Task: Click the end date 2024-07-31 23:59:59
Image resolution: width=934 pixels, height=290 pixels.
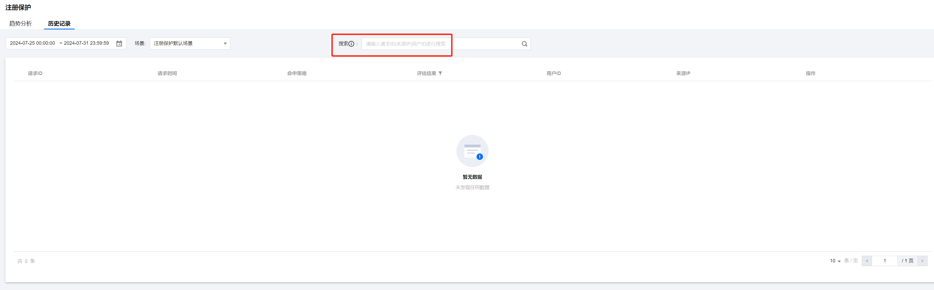Action: (x=86, y=43)
